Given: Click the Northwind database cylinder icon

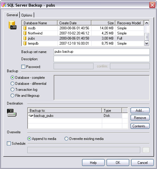Looking at the screenshot, I should coord(25,33).
